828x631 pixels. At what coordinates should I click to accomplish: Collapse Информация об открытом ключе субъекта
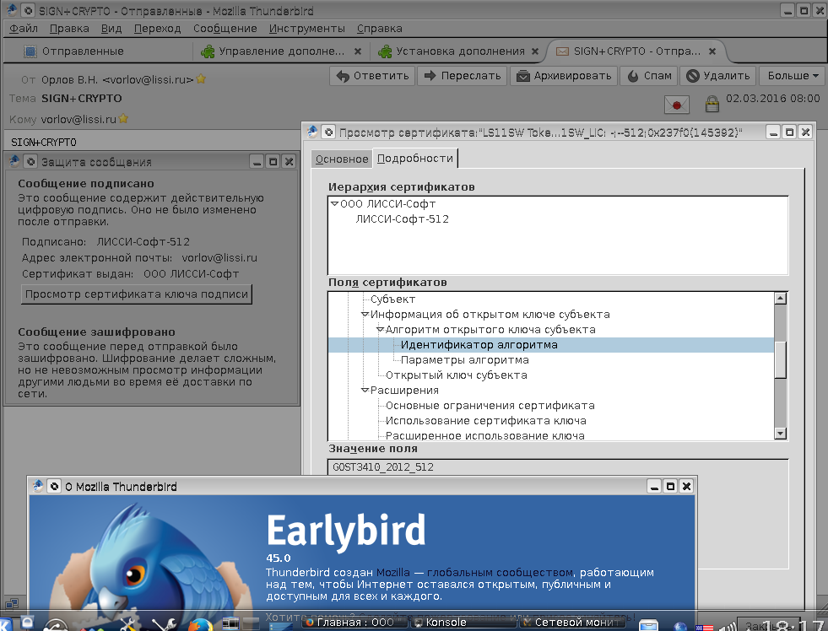pyautogui.click(x=365, y=315)
